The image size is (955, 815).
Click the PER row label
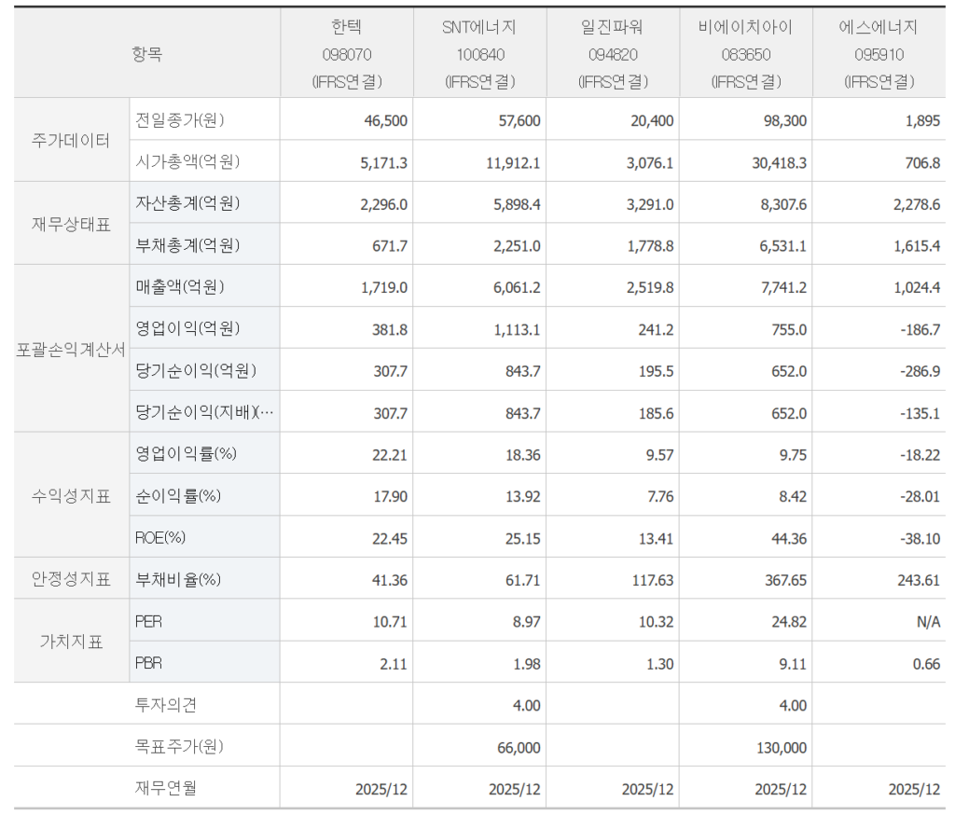(148, 621)
